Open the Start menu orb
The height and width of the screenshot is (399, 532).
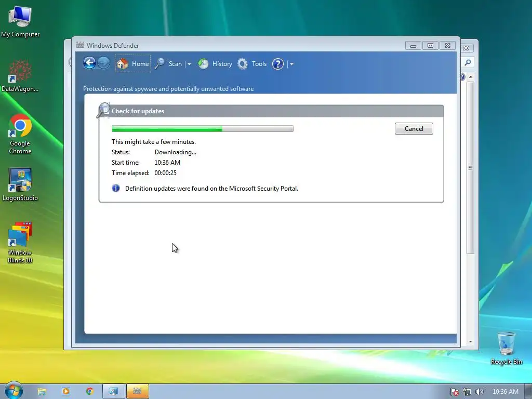(x=14, y=391)
